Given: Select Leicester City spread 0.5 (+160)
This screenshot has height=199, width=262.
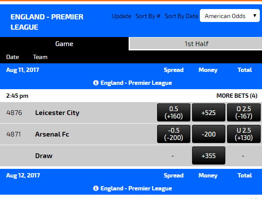Looking at the screenshot, I should tap(174, 113).
